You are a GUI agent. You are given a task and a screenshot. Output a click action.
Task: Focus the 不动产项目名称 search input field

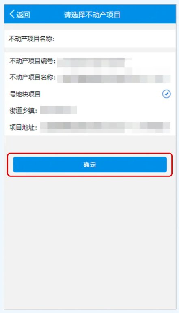113,39
